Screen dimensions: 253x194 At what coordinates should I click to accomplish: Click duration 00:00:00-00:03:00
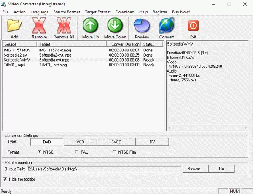(x=124, y=65)
